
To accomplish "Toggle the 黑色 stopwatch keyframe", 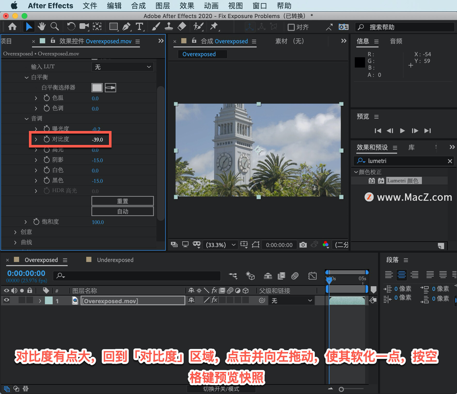I will (46, 180).
